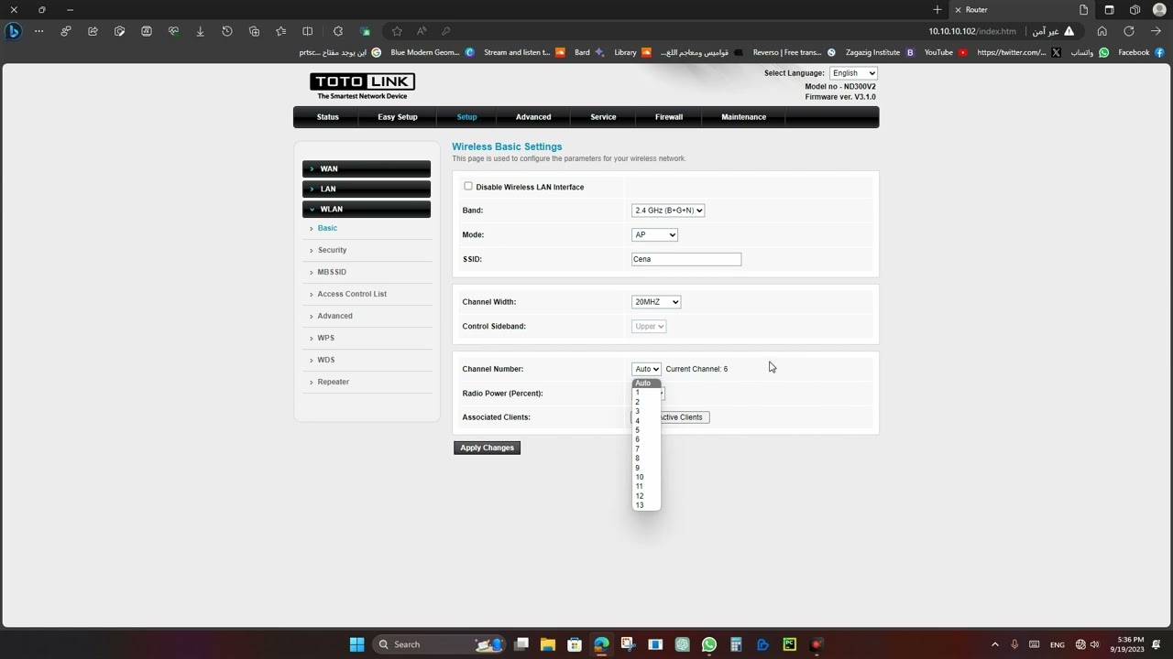Open PyCharm from the taskbar
Image resolution: width=1173 pixels, height=659 pixels.
[x=789, y=644]
